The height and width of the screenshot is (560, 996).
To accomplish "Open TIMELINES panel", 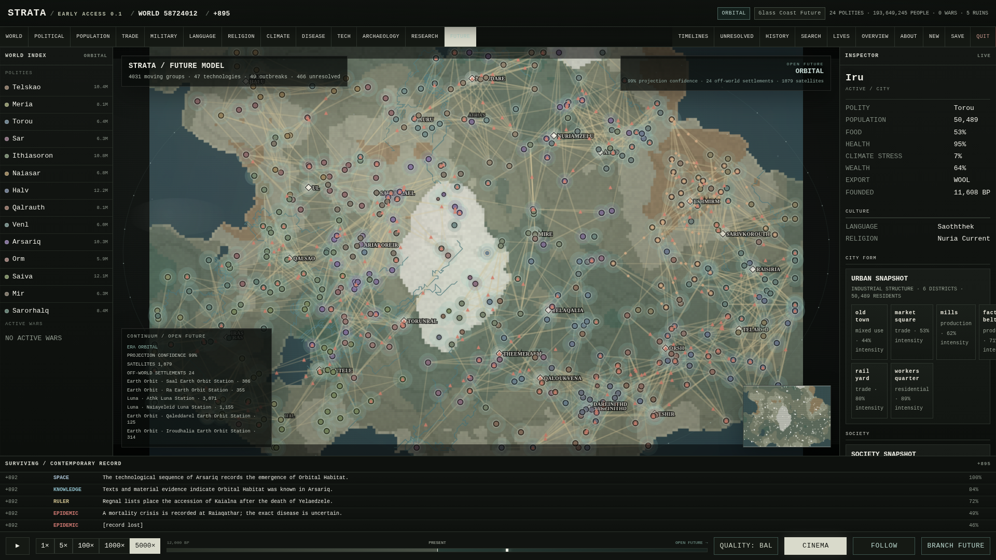I will [693, 37].
